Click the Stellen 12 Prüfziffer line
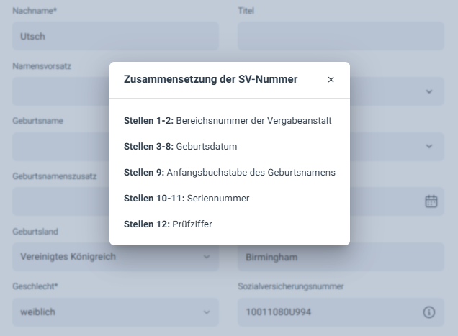Image resolution: width=458 pixels, height=336 pixels. pos(168,224)
